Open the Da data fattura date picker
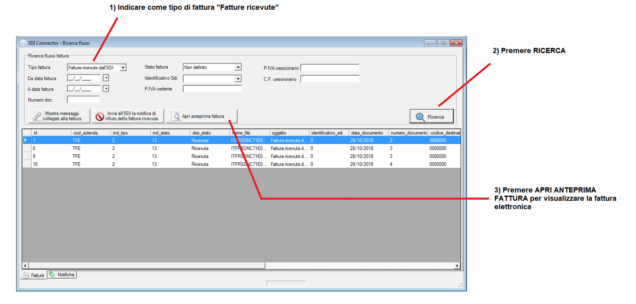The width and height of the screenshot is (636, 304). pyautogui.click(x=106, y=78)
